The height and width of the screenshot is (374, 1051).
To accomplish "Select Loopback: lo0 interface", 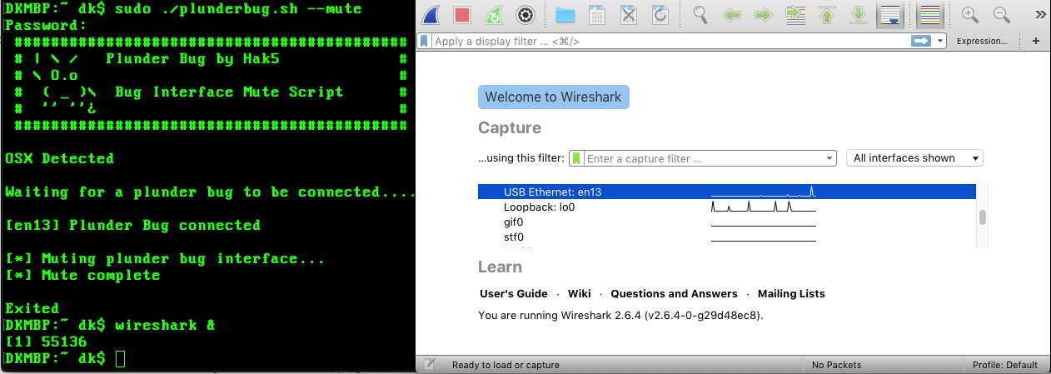I will pos(727,207).
